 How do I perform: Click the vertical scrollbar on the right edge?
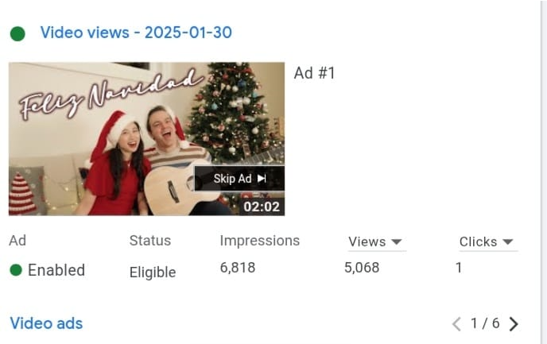click(x=544, y=172)
